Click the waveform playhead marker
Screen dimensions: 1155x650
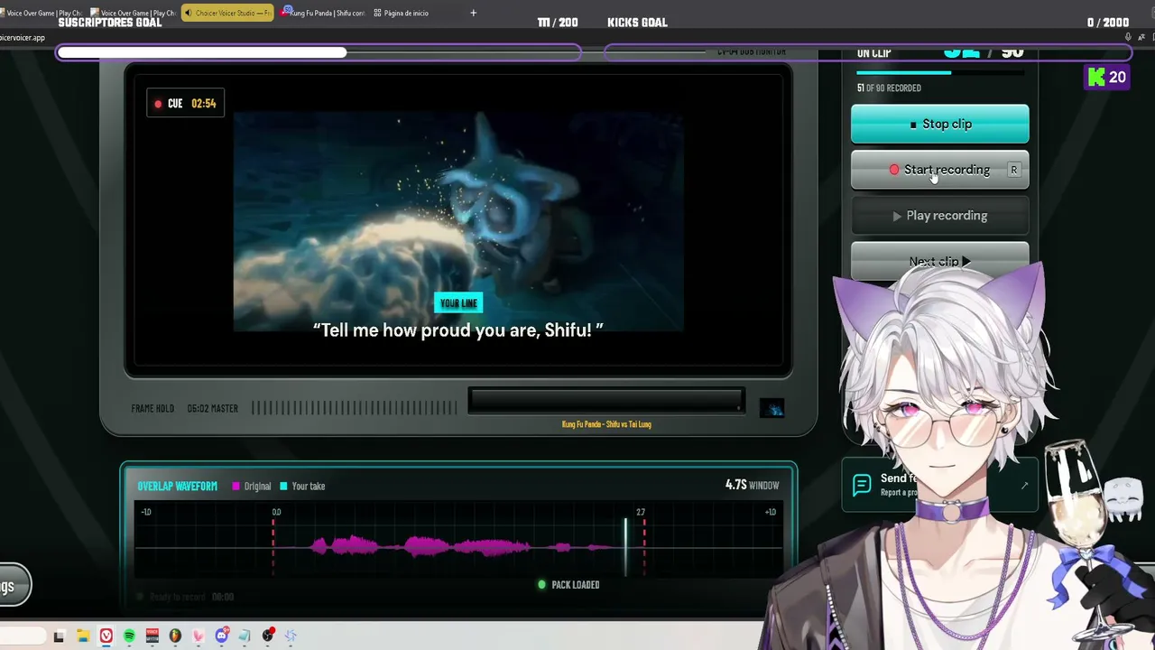click(625, 545)
